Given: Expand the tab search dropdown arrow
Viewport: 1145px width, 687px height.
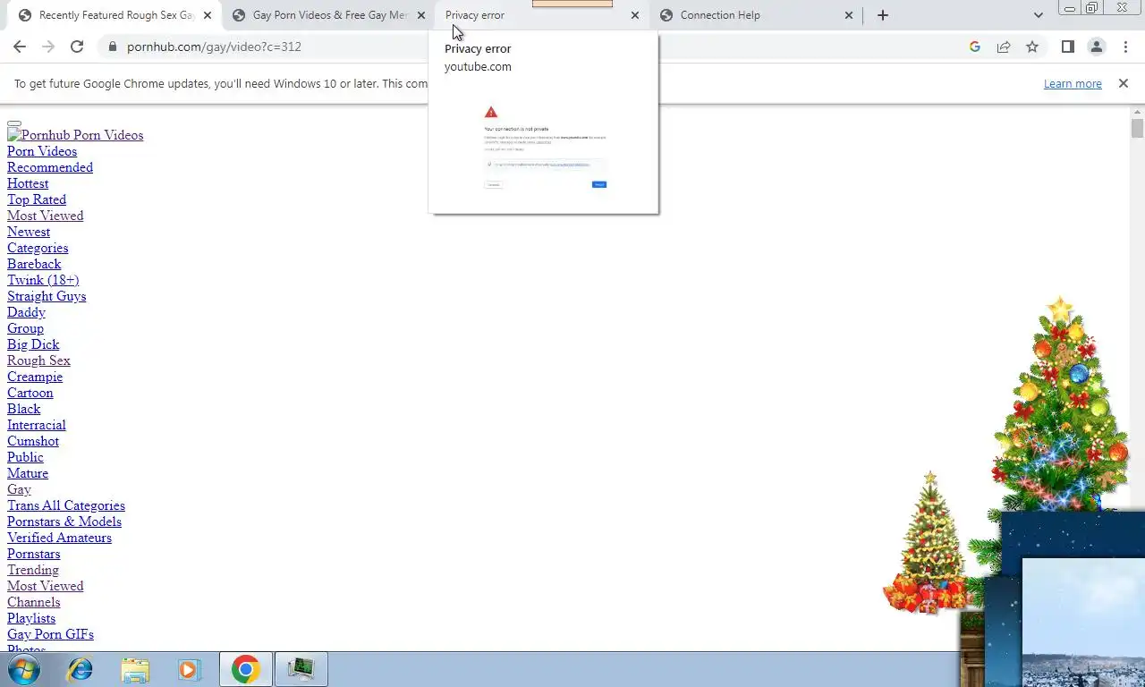Looking at the screenshot, I should tap(1038, 15).
